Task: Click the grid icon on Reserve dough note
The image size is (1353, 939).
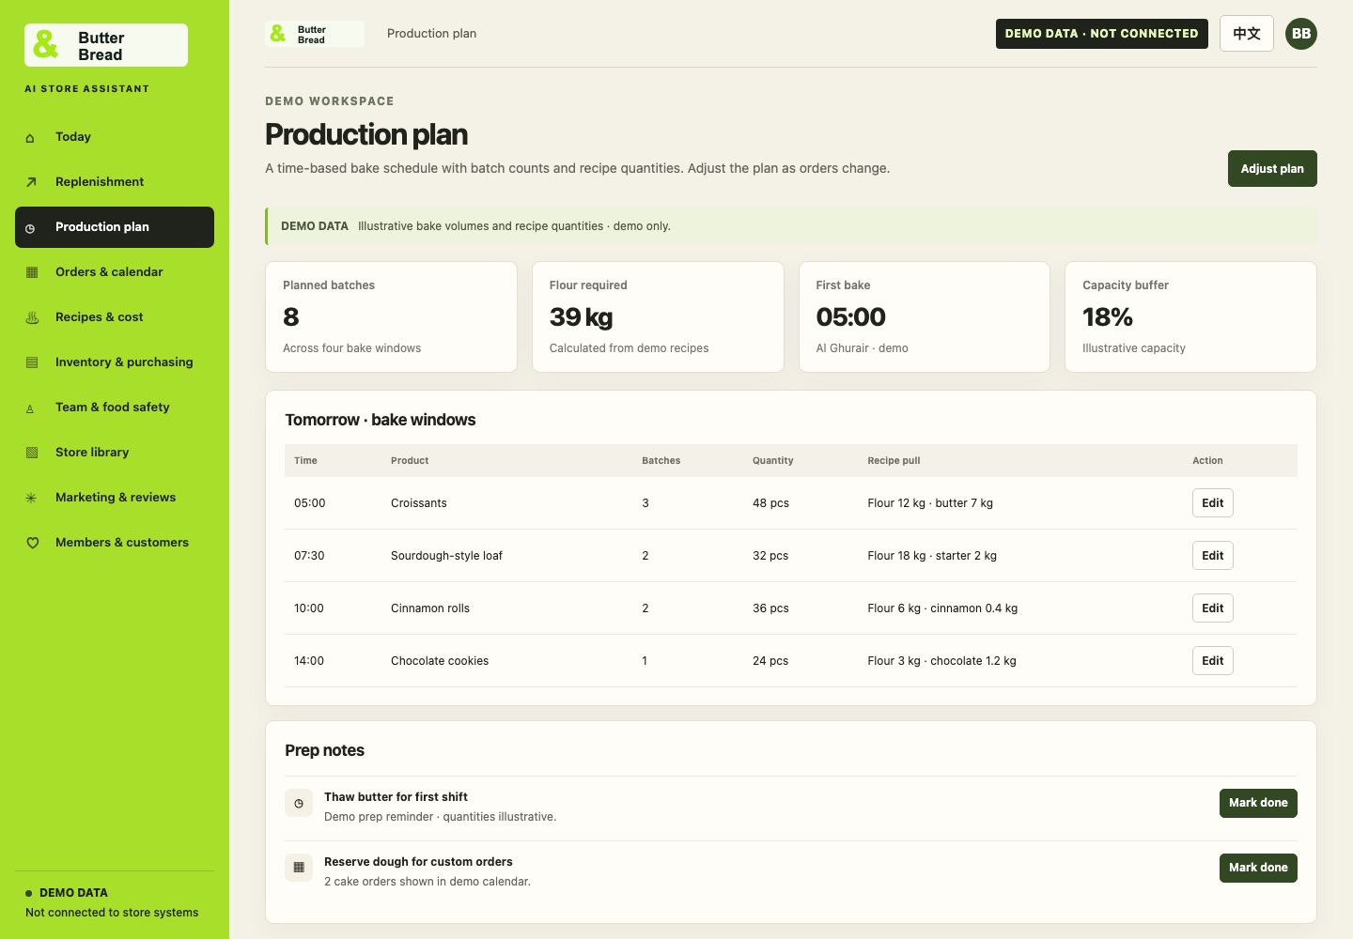Action: tap(299, 868)
